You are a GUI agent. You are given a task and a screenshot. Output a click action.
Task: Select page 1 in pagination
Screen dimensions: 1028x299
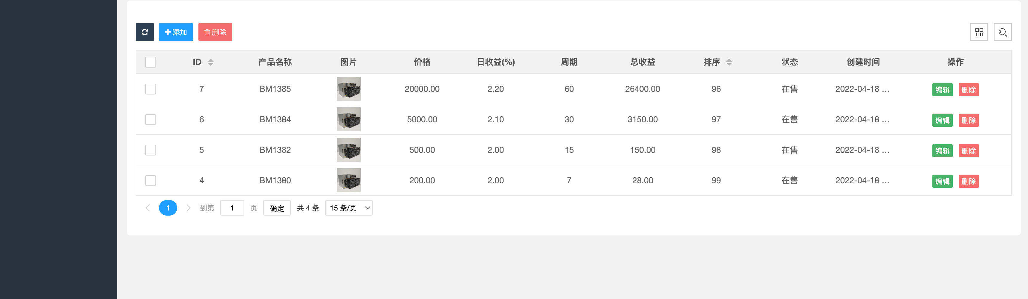pos(168,208)
